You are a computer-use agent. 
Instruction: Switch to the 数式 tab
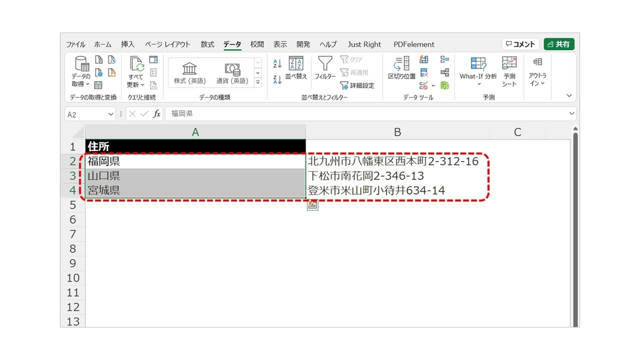[207, 44]
